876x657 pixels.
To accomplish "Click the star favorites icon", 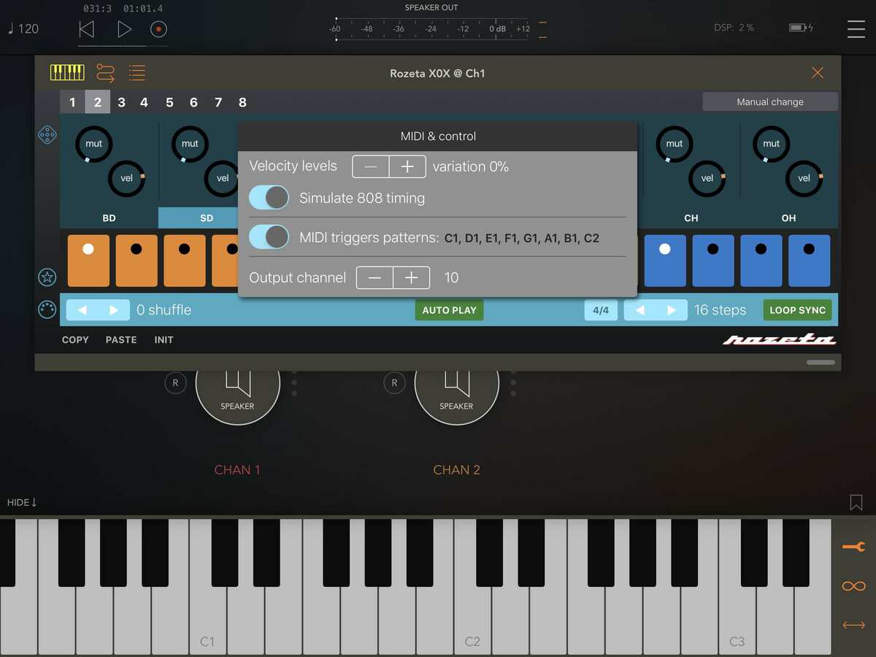I will point(47,277).
